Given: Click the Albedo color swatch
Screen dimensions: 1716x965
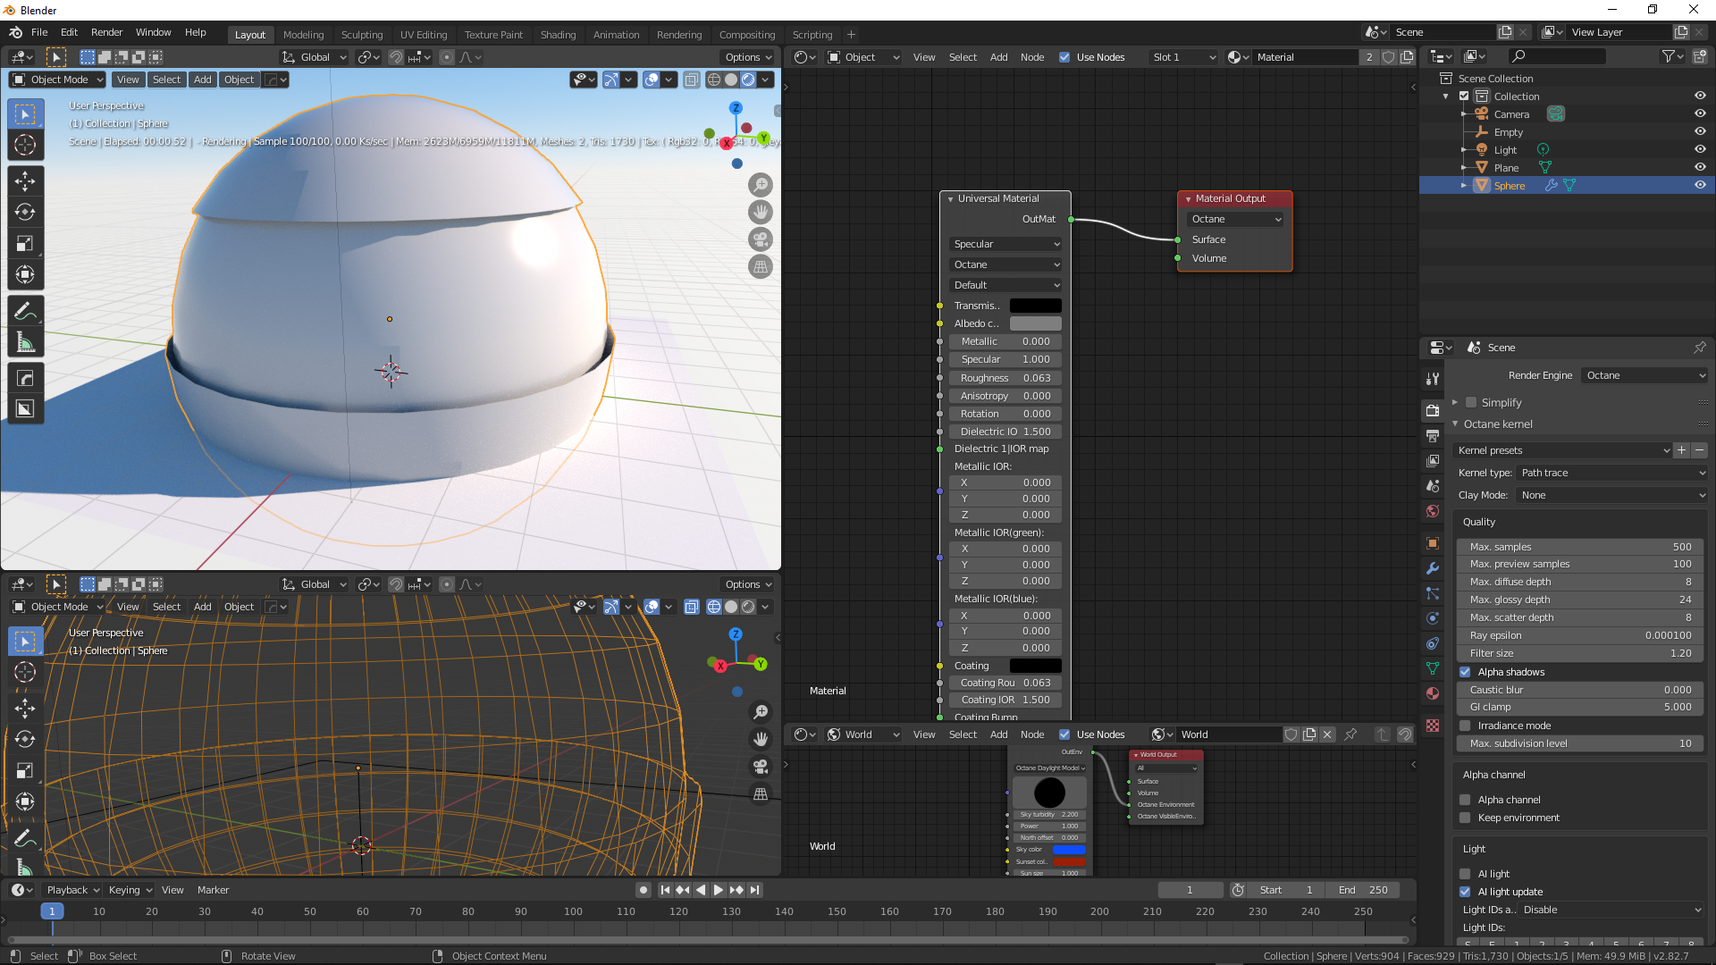Looking at the screenshot, I should point(1035,323).
